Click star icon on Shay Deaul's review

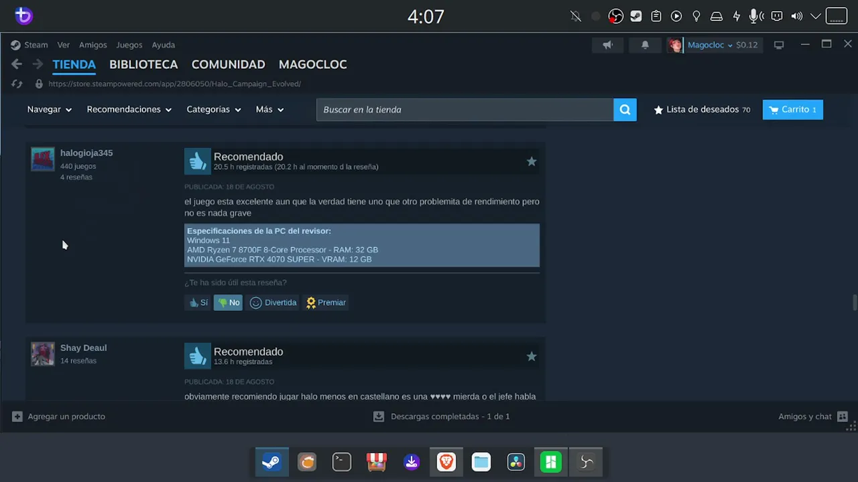[532, 356]
